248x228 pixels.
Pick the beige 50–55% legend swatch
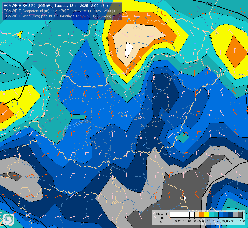[x=197, y=215]
